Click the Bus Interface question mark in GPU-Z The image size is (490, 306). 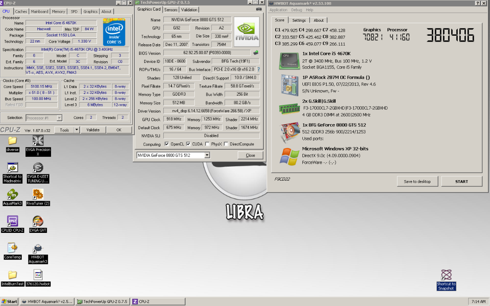tap(259, 69)
